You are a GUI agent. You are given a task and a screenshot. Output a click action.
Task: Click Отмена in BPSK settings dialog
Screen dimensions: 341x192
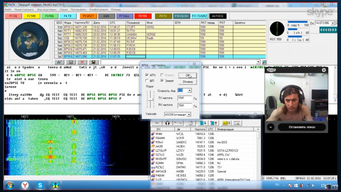(187, 82)
